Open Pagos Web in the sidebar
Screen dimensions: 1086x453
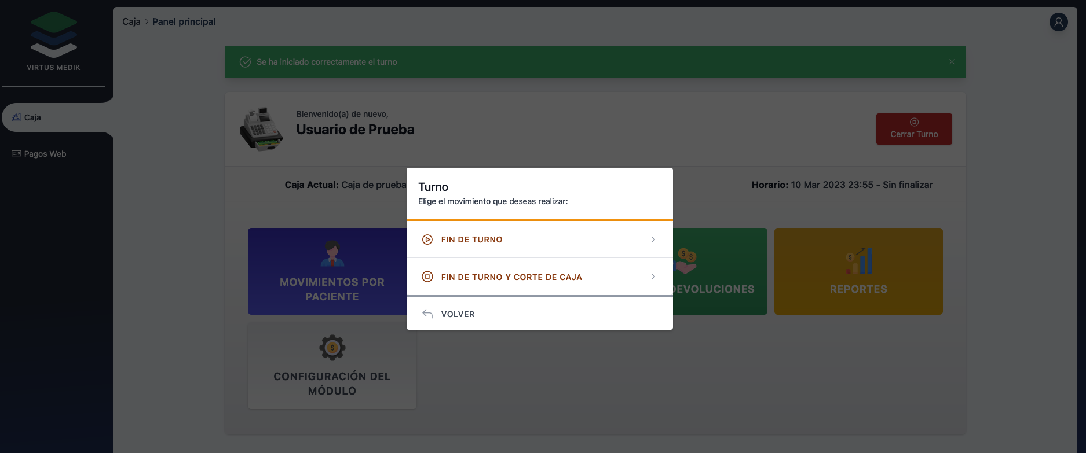[45, 154]
